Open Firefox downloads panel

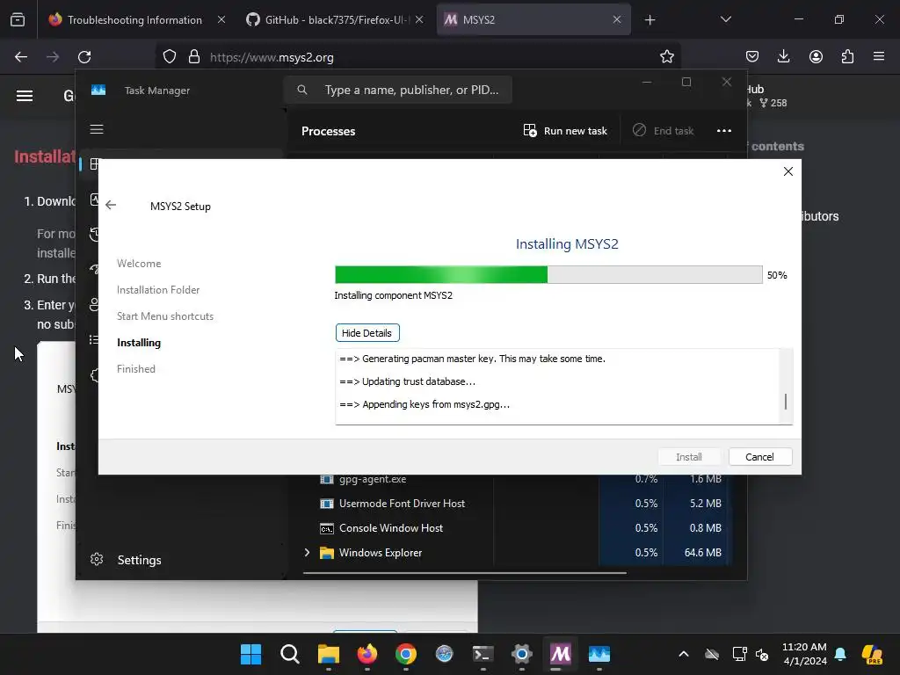click(x=783, y=57)
